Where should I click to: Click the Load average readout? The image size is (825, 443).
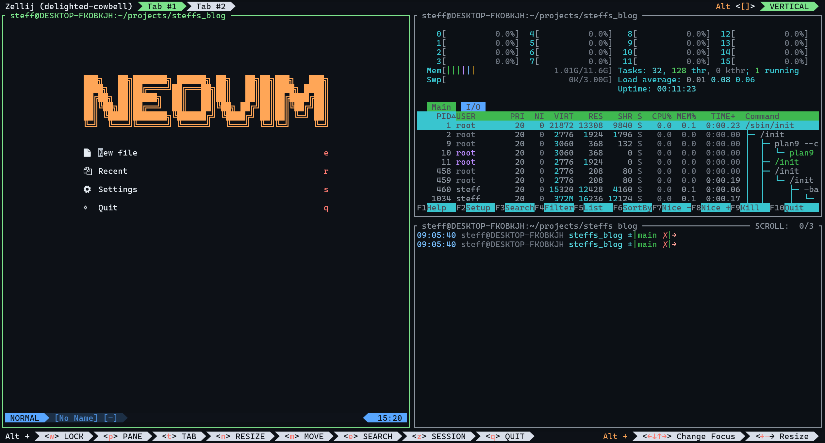point(686,80)
